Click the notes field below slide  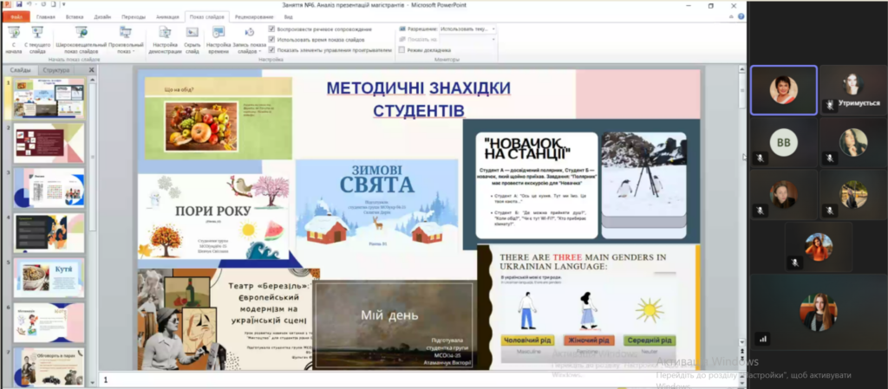419,380
